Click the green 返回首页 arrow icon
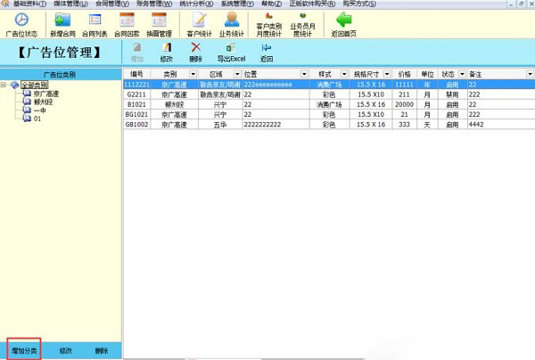This screenshot has height=360, width=535. pos(343,21)
